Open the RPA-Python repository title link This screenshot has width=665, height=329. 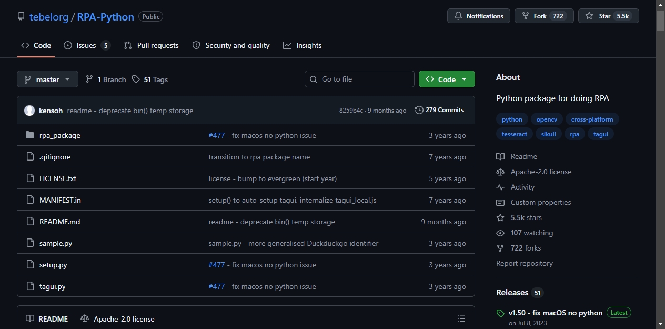point(105,17)
